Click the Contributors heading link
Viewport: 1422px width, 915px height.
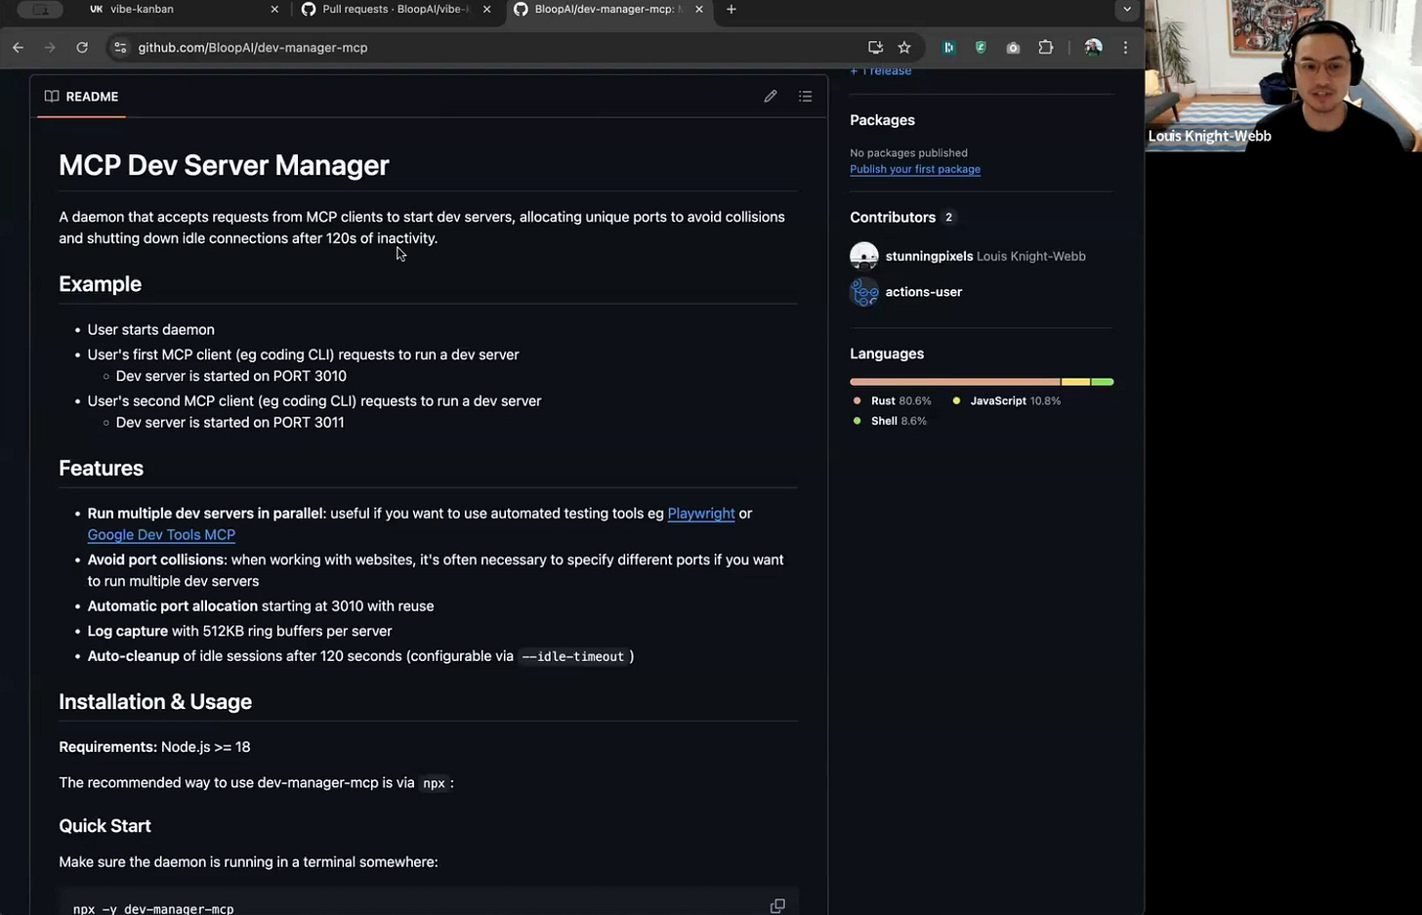pyautogui.click(x=893, y=217)
